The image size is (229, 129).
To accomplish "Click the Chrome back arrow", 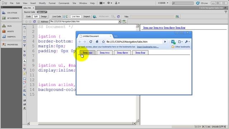I will [x=80, y=42].
